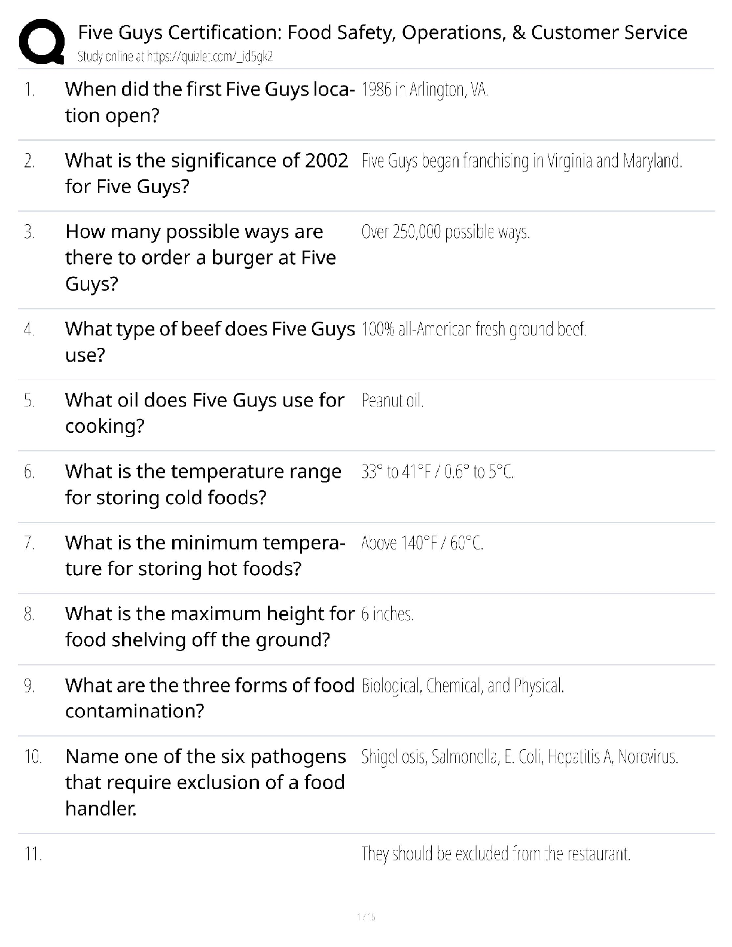Click 'Over 250,000 possible ways' answer
Image resolution: width=732 pixels, height=947 pixels.
click(446, 232)
